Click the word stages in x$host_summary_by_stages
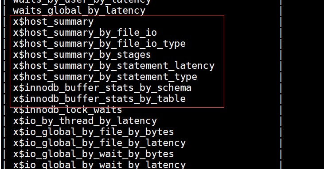This screenshot has height=169, width=324. [134, 55]
